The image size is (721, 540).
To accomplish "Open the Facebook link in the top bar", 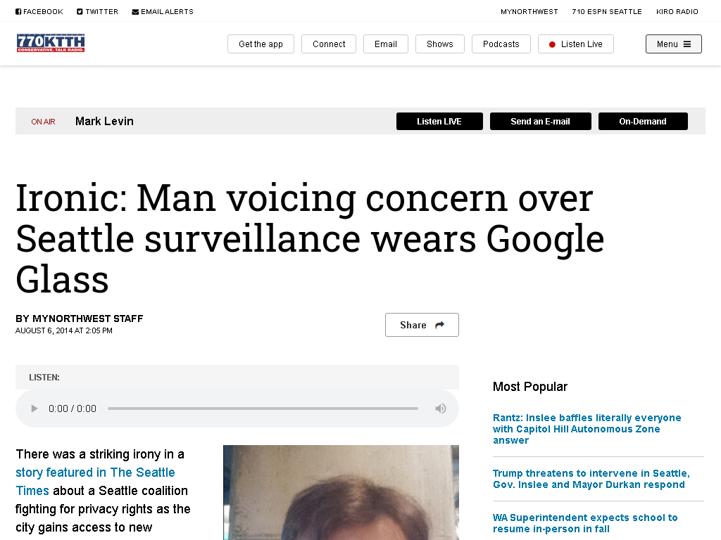I will pyautogui.click(x=39, y=11).
